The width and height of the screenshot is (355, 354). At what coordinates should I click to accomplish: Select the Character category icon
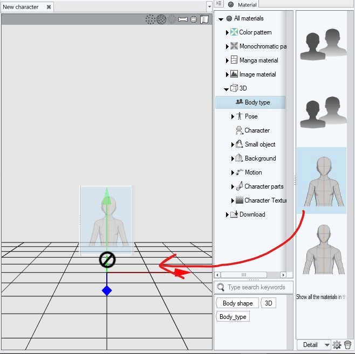click(x=239, y=130)
